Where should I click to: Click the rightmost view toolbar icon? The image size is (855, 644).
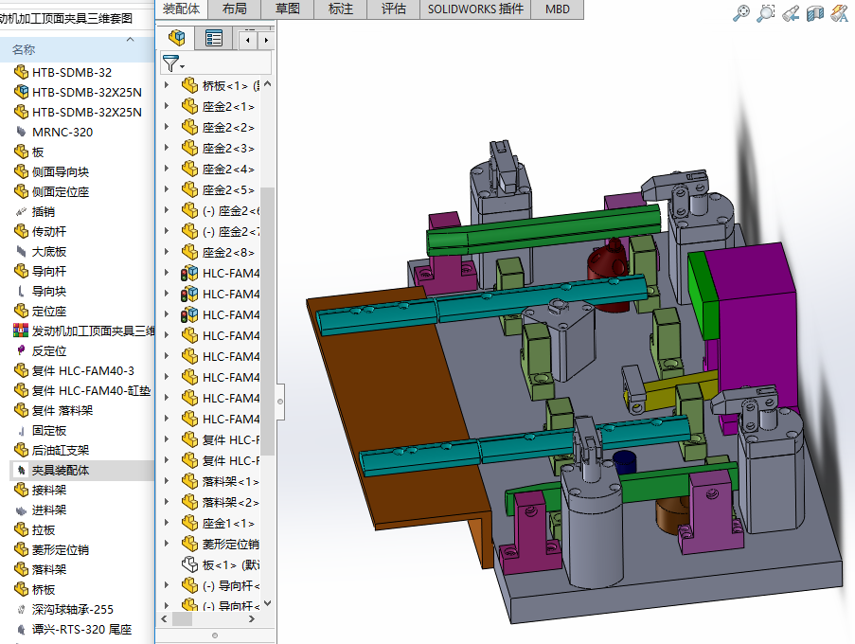(x=839, y=13)
